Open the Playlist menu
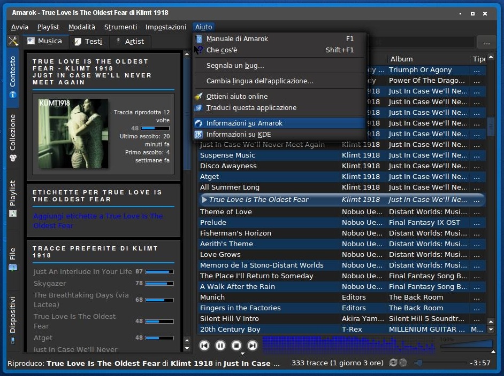Image resolution: width=504 pixels, height=376 pixels. tap(48, 27)
